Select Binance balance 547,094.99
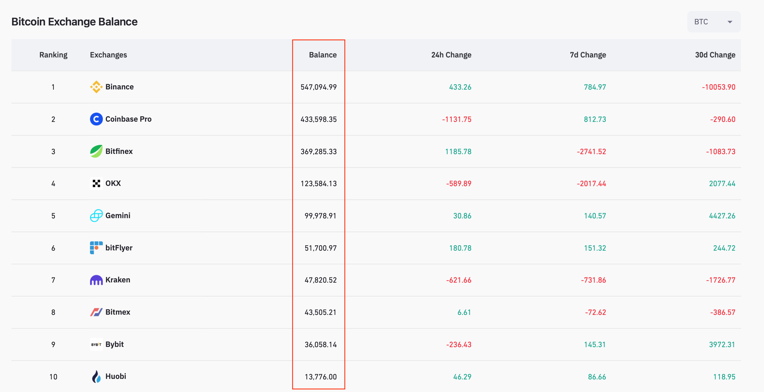 click(x=319, y=87)
